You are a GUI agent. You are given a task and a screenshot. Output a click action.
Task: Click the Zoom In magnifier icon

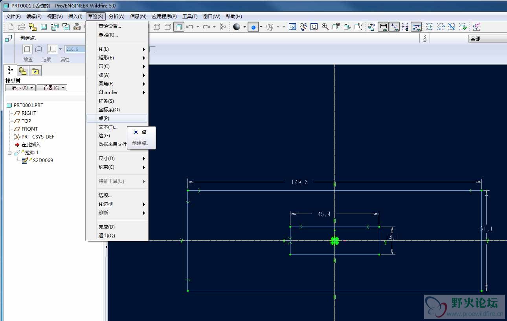point(325,27)
